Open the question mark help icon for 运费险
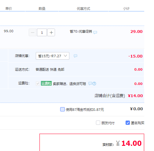Viewport: 154px width, 151px height. tap(94, 84)
